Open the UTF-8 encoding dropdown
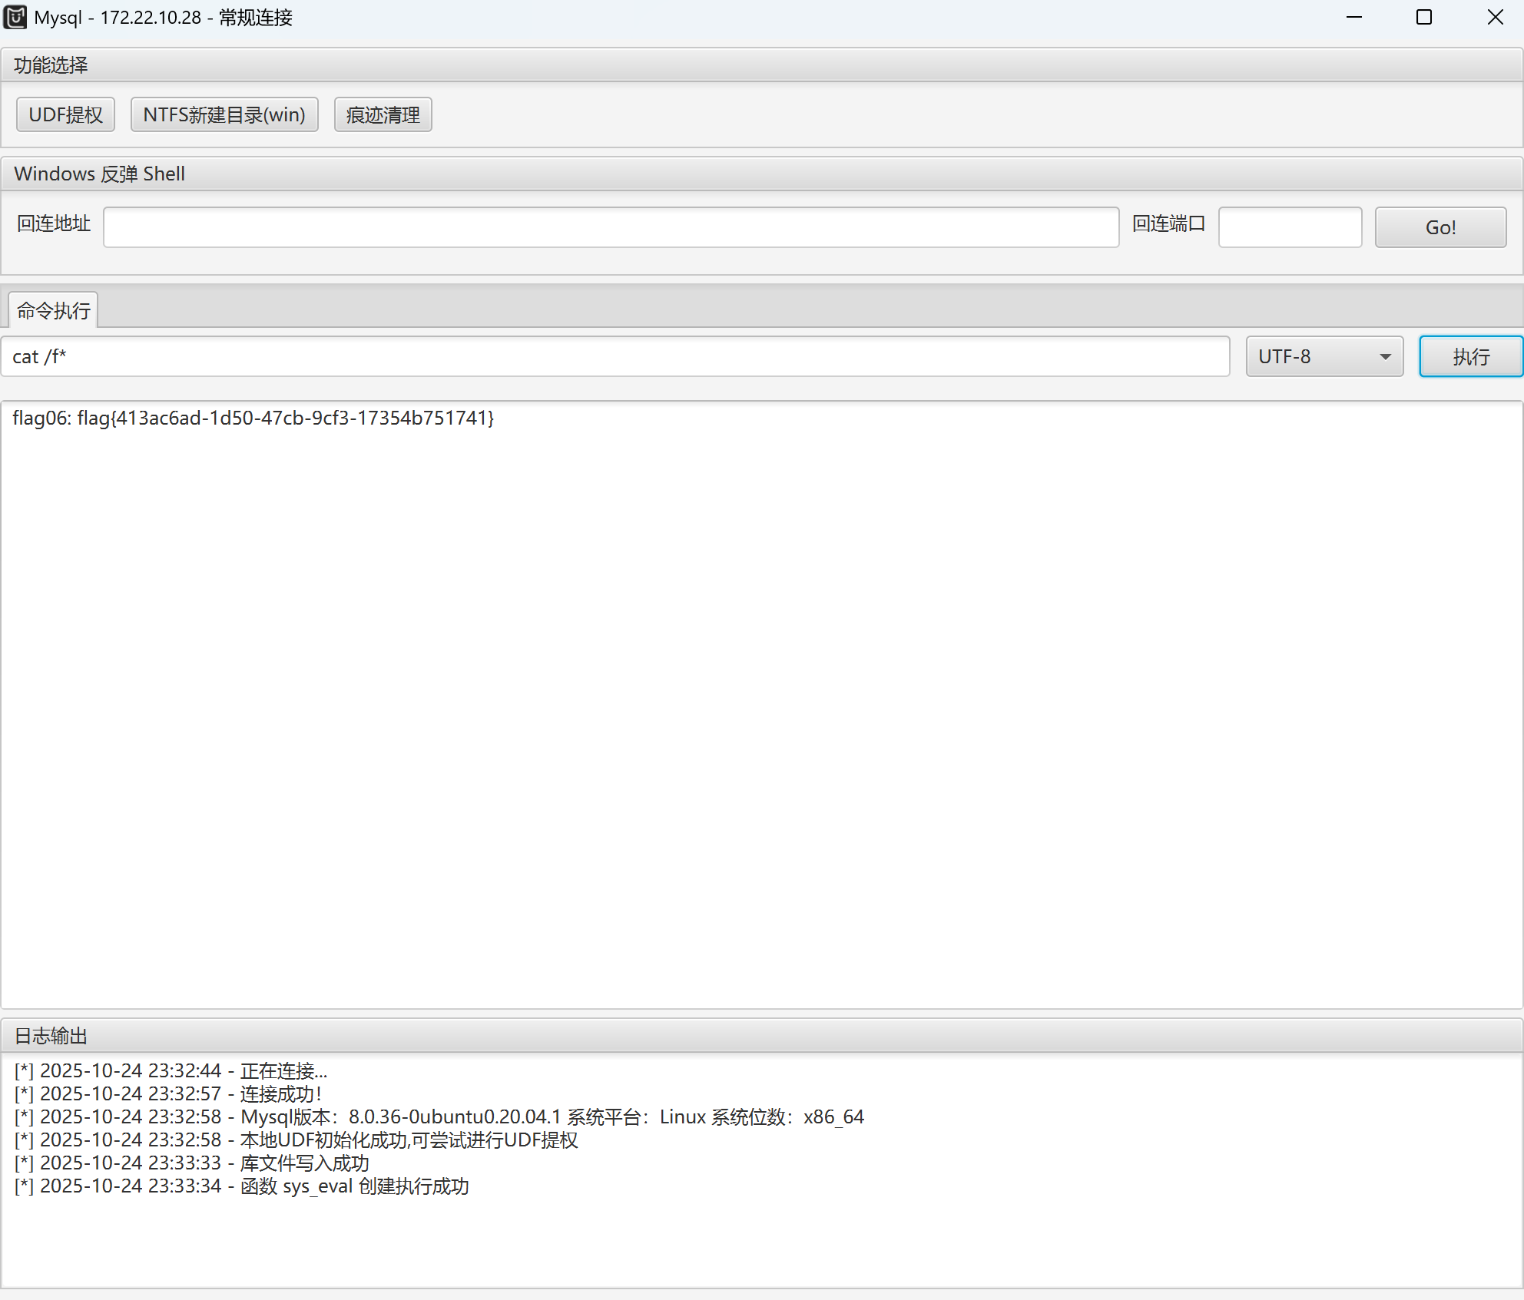The width and height of the screenshot is (1524, 1300). coord(1314,356)
